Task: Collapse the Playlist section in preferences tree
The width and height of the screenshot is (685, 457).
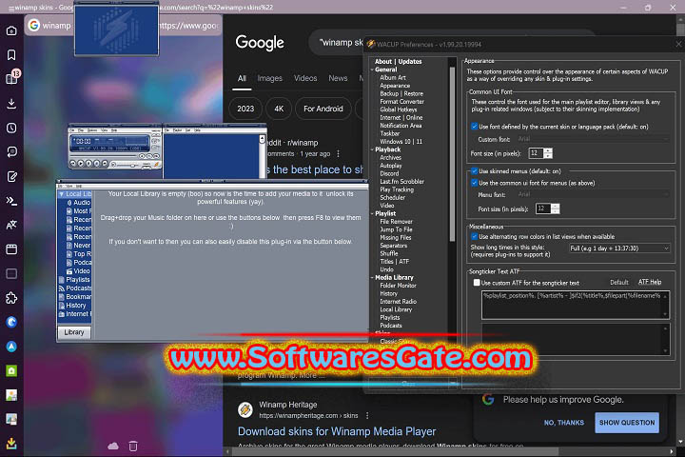Action: click(373, 213)
